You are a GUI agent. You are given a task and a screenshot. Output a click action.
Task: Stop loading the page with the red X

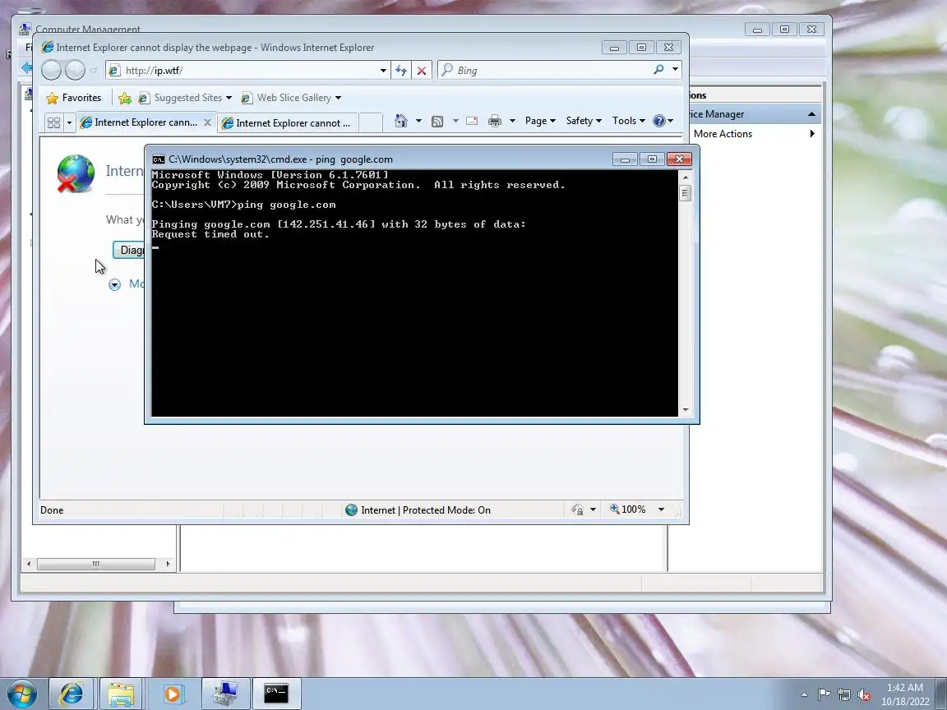[x=422, y=71]
